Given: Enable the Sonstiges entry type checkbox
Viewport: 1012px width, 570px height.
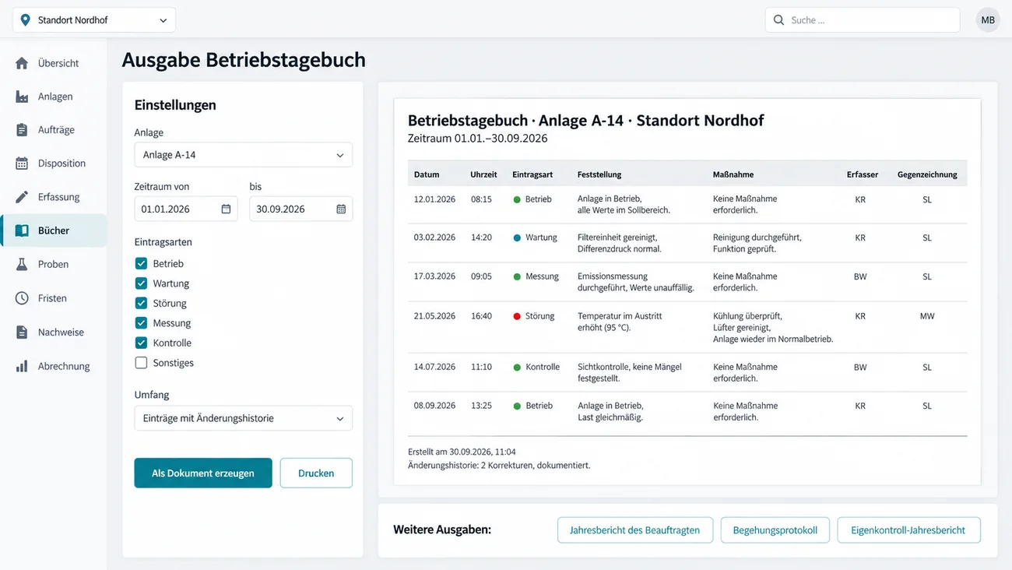Looking at the screenshot, I should [x=141, y=362].
